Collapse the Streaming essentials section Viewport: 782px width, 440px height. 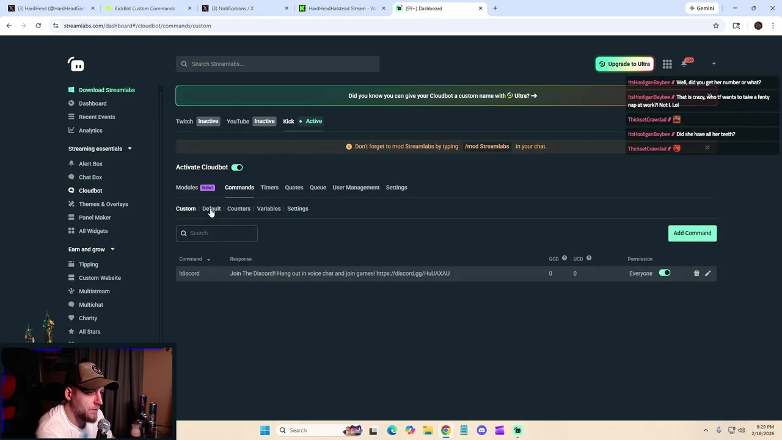click(x=130, y=148)
